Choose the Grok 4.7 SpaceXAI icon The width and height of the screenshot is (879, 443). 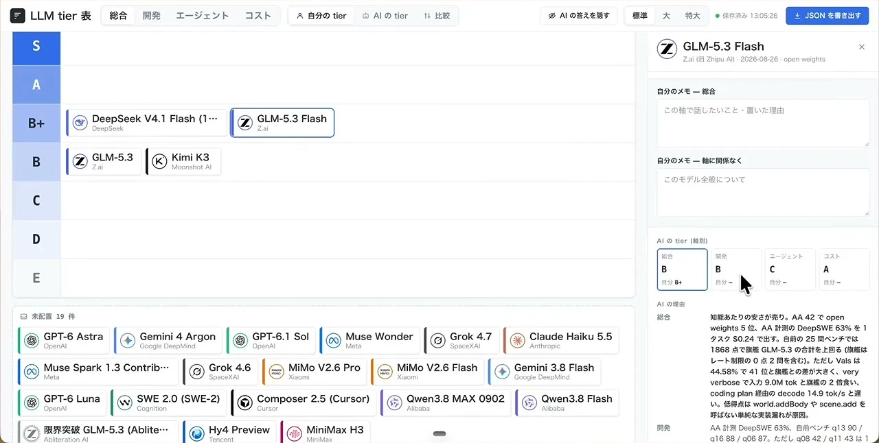click(437, 341)
